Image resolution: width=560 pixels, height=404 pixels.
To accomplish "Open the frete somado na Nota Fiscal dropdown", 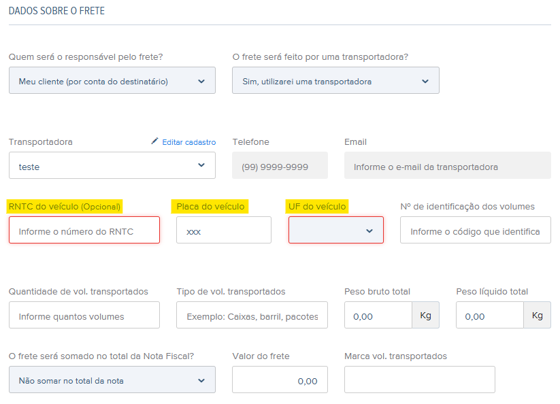I will coord(112,380).
